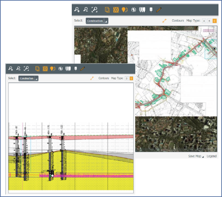Image resolution: width=222 pixels, height=197 pixels.
Task: Switch map type to A
Action: (204, 21)
